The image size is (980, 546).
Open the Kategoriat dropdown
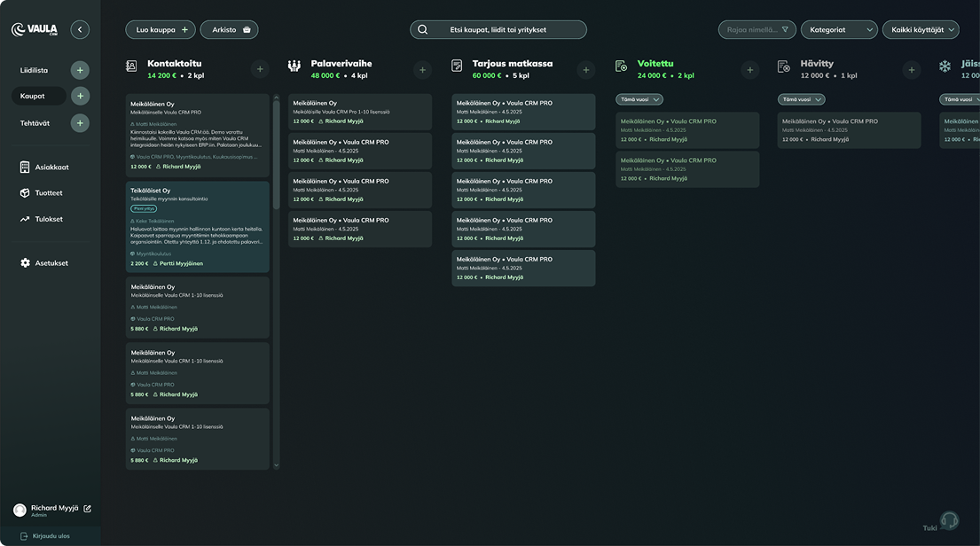click(839, 28)
